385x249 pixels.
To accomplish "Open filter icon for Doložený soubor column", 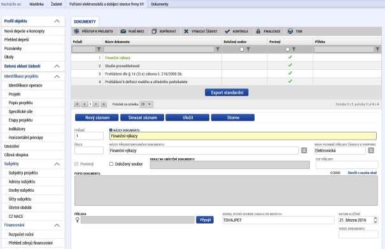I will click(x=248, y=50).
